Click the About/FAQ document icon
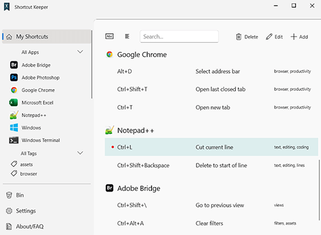Screen dimensions: 321x235 [x=9, y=227]
